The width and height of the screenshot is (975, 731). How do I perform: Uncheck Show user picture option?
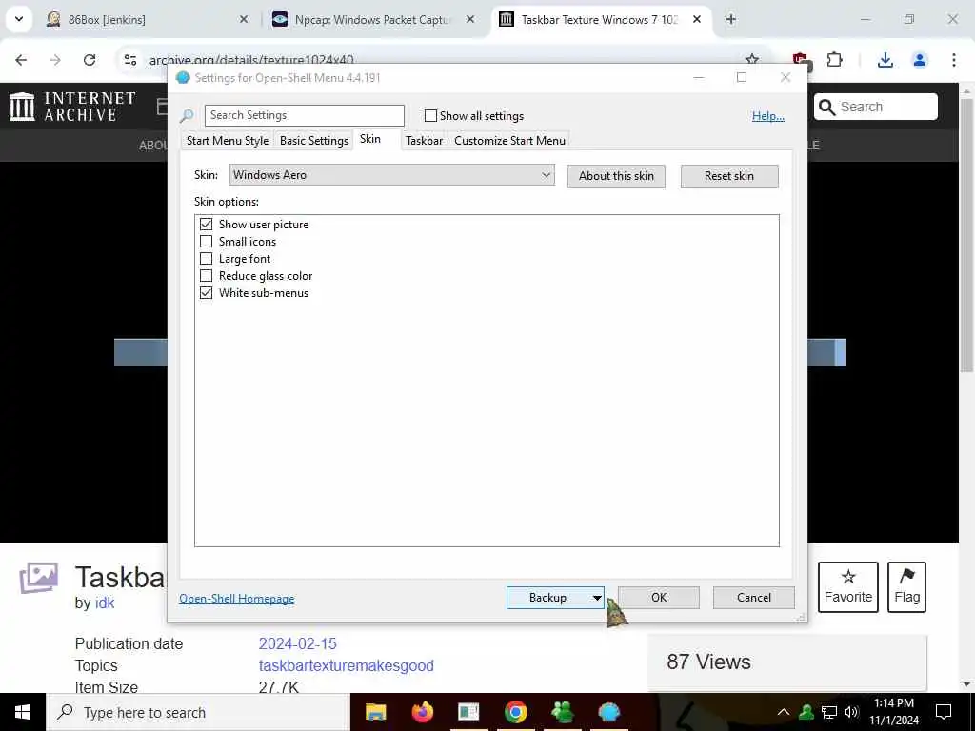click(206, 224)
